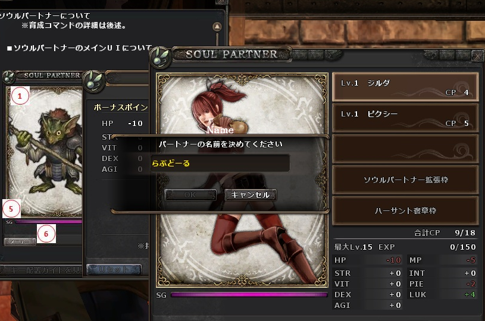Click the red-haired character portrait
The height and width of the screenshot is (321, 485).
[242, 180]
